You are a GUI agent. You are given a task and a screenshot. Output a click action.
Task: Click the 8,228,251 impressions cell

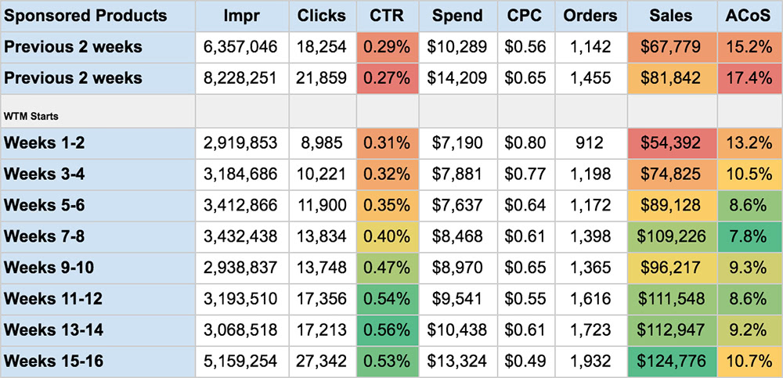pyautogui.click(x=242, y=78)
